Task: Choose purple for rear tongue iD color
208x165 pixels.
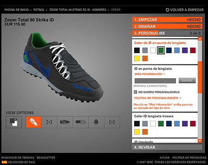Action: [185, 124]
